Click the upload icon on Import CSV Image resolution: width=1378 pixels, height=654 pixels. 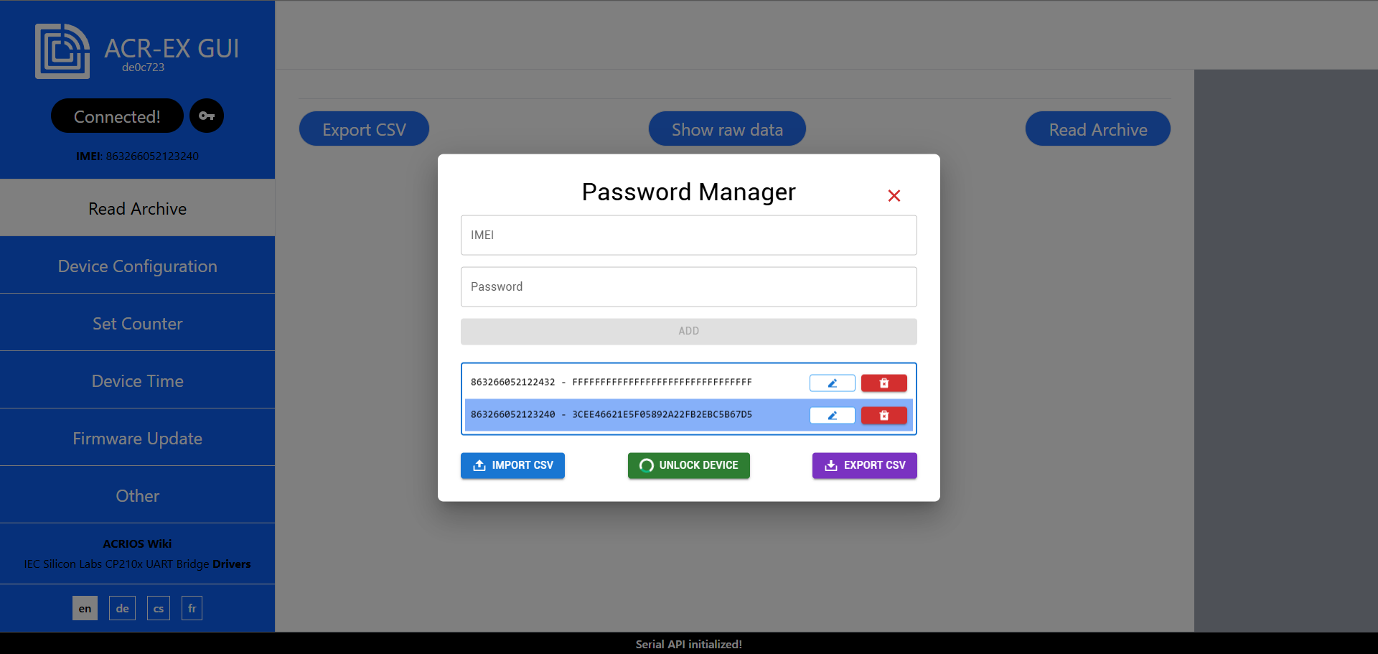(x=479, y=465)
